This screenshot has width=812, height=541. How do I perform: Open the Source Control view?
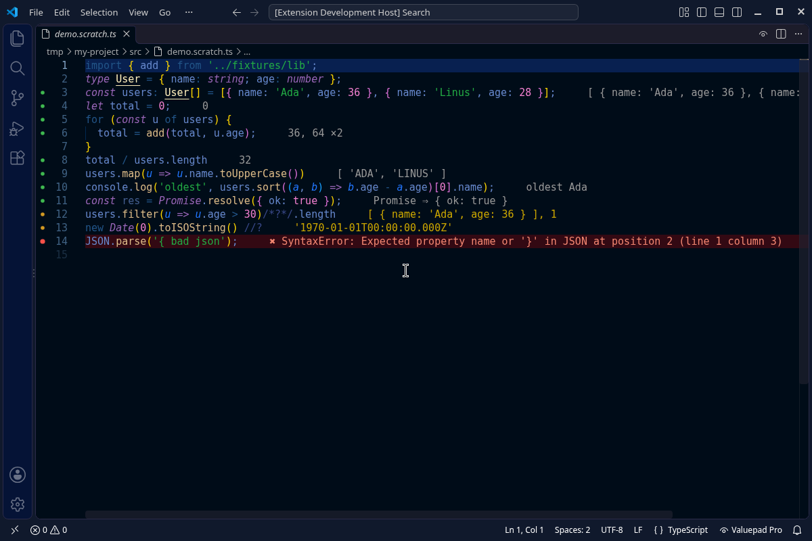(18, 99)
